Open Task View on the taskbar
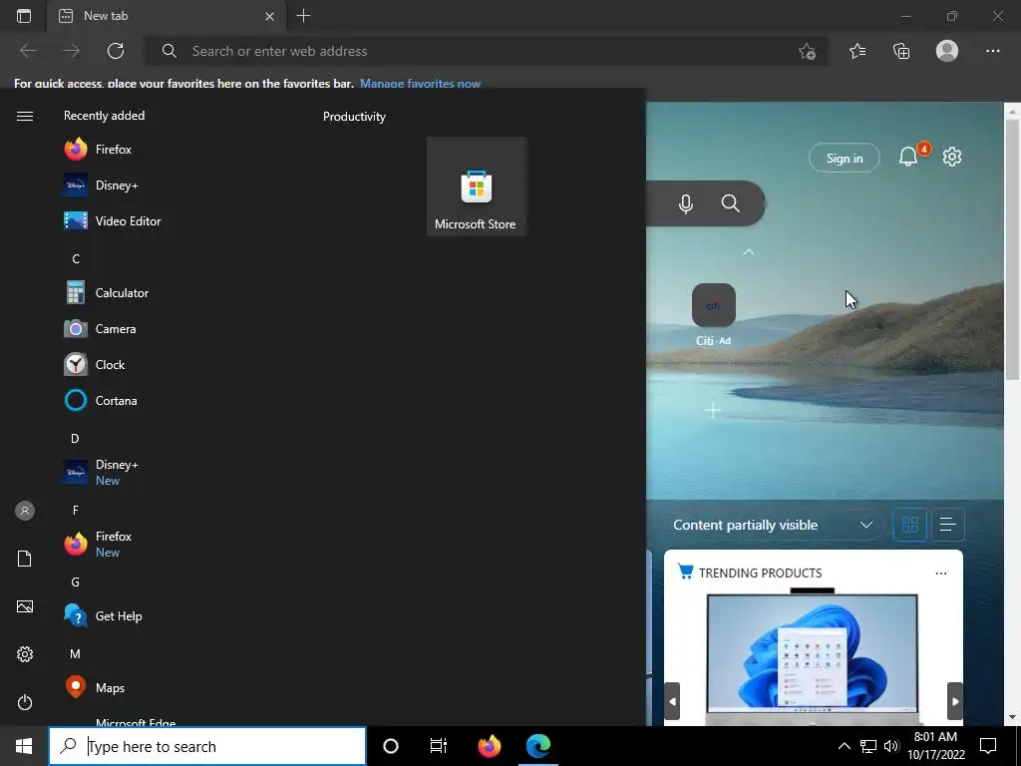This screenshot has height=766, width=1021. [x=439, y=746]
